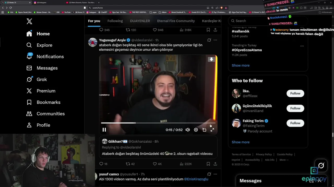
Task: Show more trending topics
Action: point(241,65)
